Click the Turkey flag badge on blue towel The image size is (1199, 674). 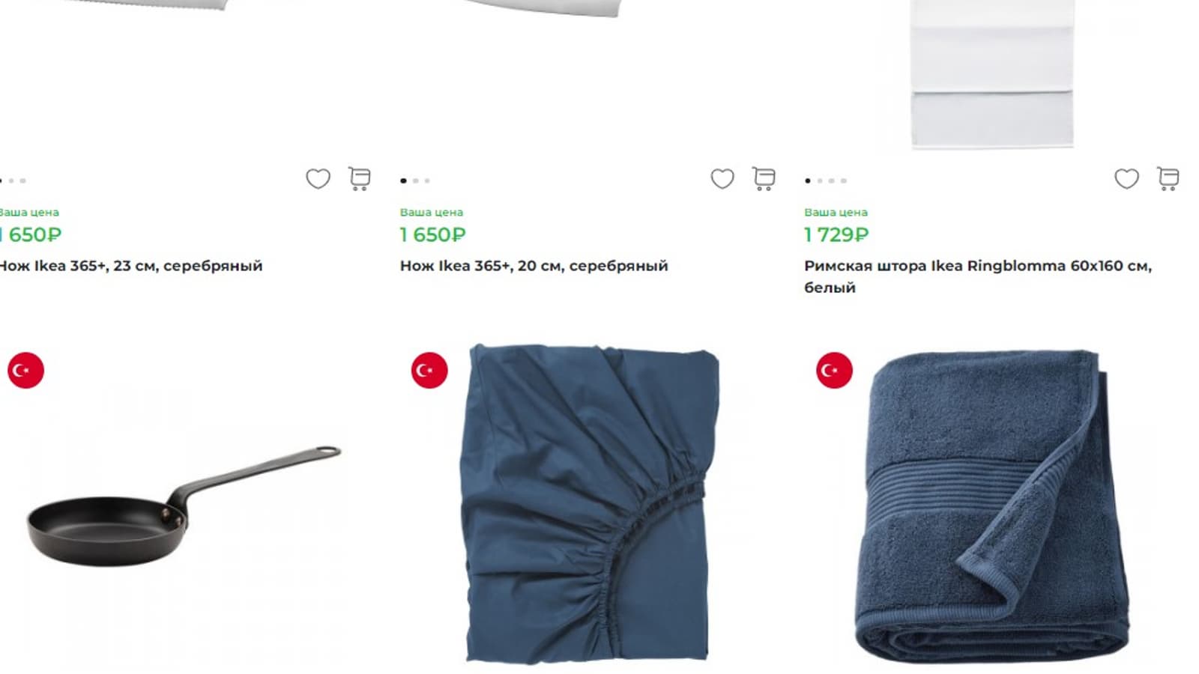point(834,370)
